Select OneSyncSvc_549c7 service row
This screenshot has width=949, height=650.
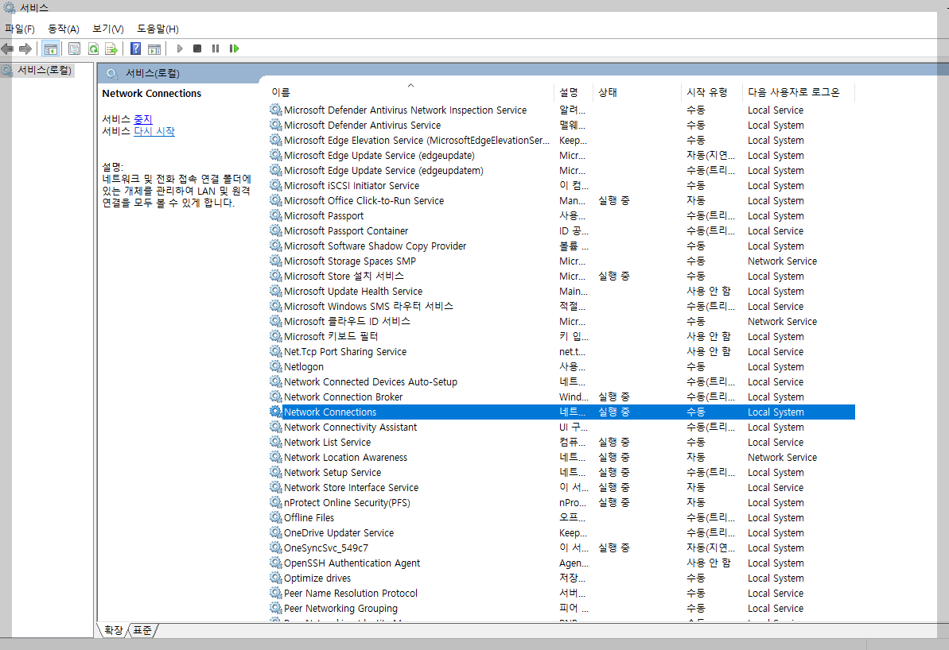[x=561, y=547]
